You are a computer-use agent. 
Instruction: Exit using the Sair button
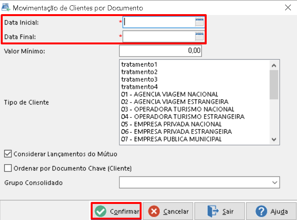point(220,211)
